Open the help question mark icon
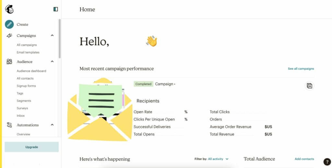This screenshot has height=168, width=332. 327,162
